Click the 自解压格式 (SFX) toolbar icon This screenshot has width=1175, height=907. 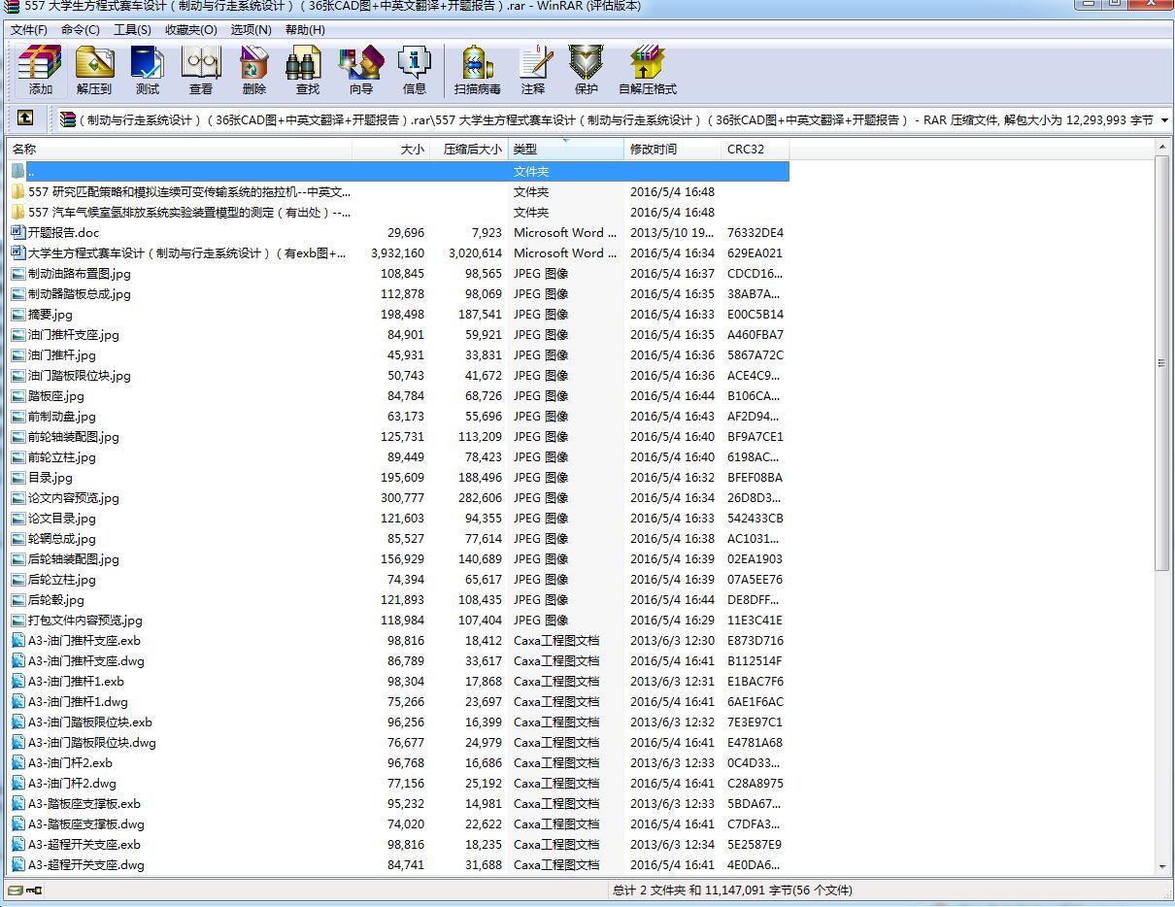coord(648,63)
